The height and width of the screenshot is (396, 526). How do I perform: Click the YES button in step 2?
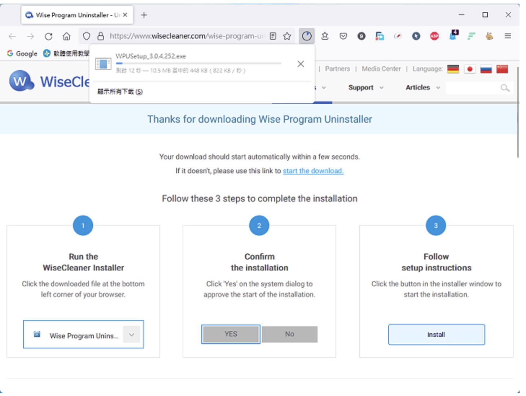click(231, 334)
